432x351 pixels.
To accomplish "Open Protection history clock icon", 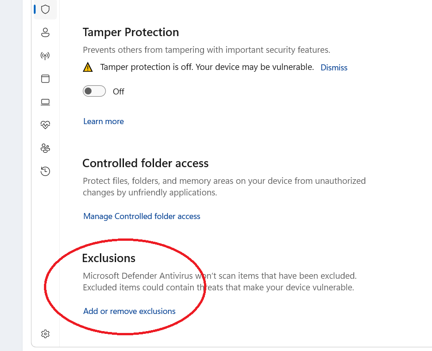I will point(45,171).
